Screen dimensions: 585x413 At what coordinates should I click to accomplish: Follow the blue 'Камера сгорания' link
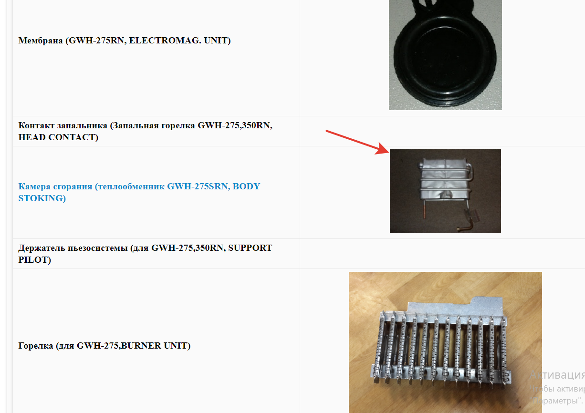click(x=139, y=192)
